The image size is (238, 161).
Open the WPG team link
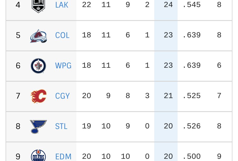pyautogui.click(x=63, y=66)
